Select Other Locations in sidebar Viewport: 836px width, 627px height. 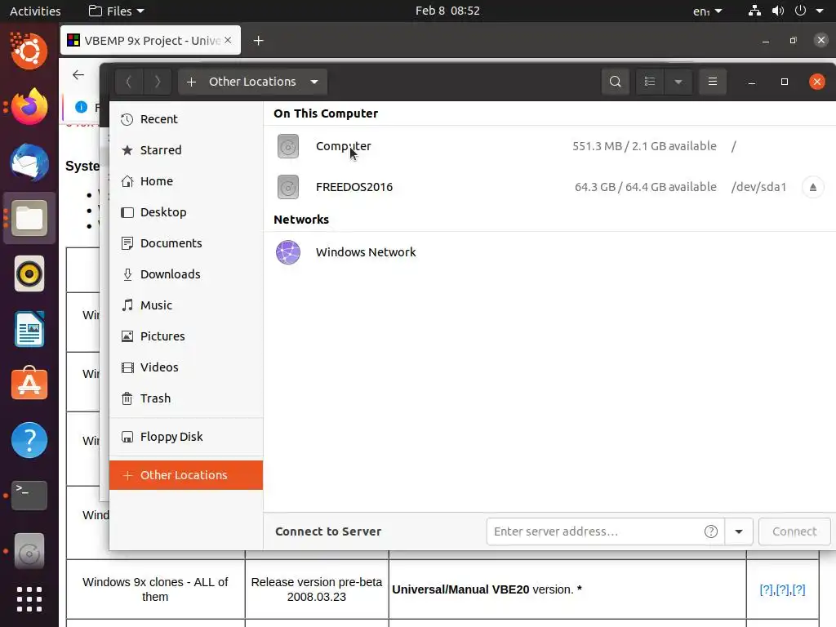tap(185, 475)
